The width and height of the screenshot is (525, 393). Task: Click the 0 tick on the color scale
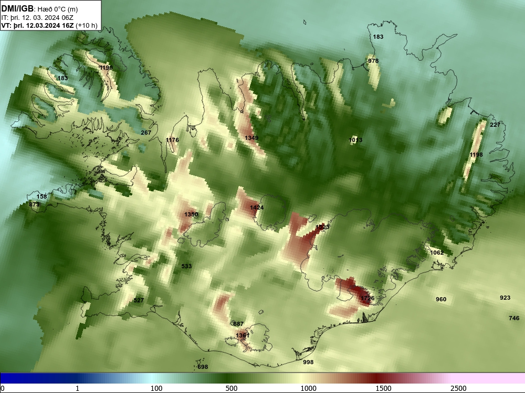[3, 388]
